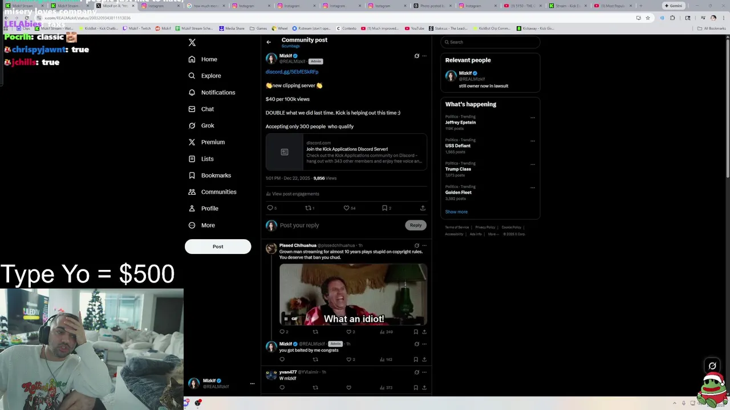Screen dimensions: 730x410
Task: Open the Trump Class trend
Action: click(x=458, y=169)
